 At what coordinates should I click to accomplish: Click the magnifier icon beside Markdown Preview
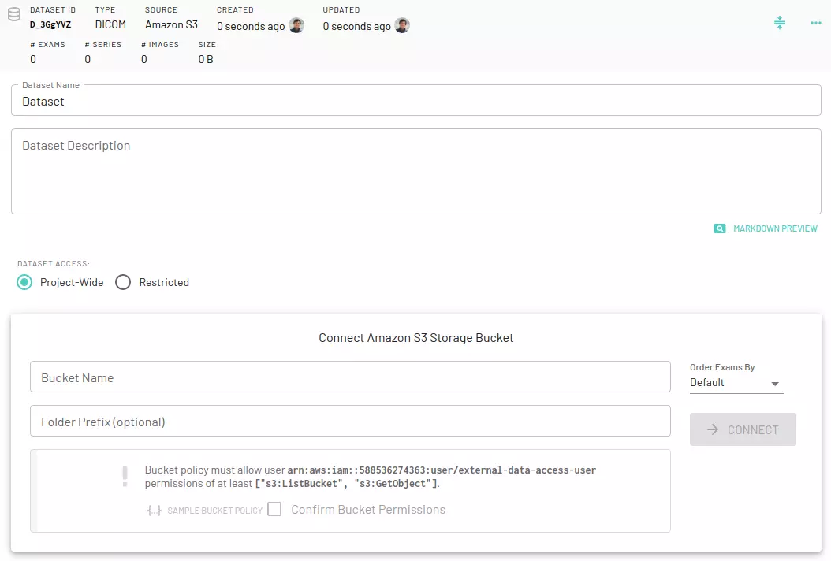click(x=719, y=228)
